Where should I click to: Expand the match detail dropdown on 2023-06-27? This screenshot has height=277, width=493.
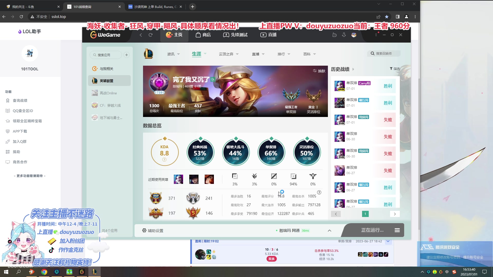[388, 241]
